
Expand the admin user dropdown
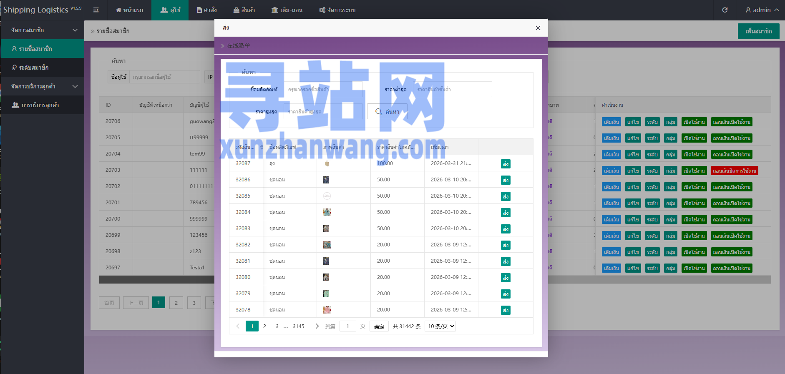[x=762, y=10]
